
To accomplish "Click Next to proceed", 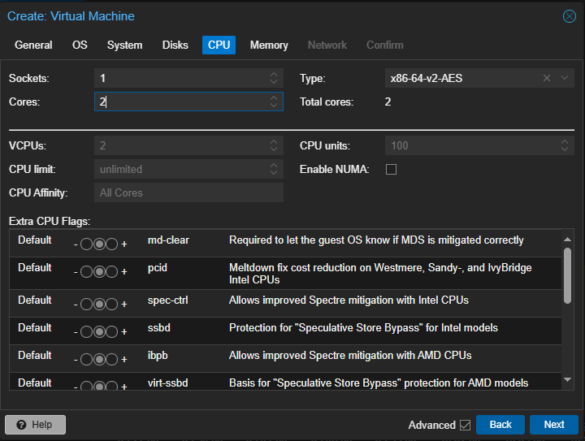I will coord(553,425).
